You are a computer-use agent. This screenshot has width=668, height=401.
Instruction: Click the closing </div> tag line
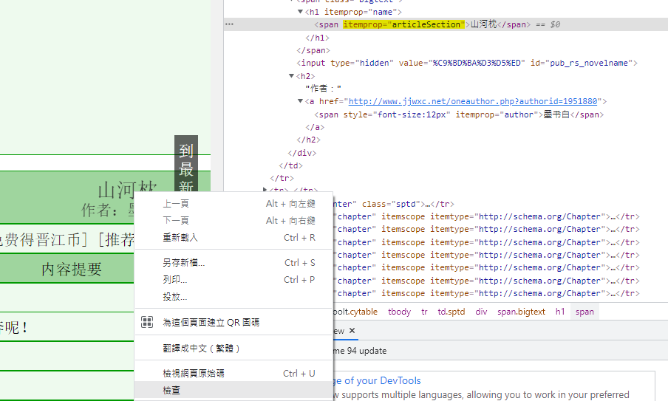click(x=302, y=153)
